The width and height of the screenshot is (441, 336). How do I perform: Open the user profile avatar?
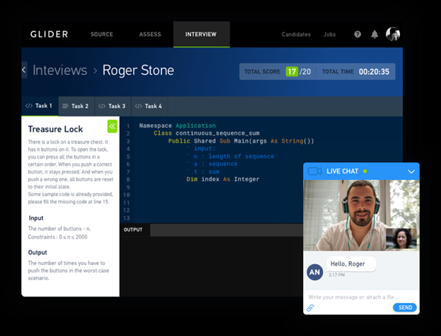393,34
